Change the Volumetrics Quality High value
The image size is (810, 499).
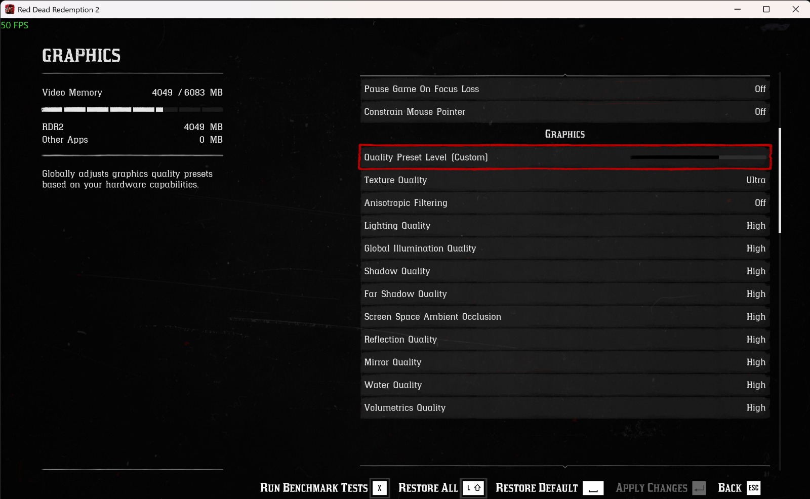click(x=756, y=408)
